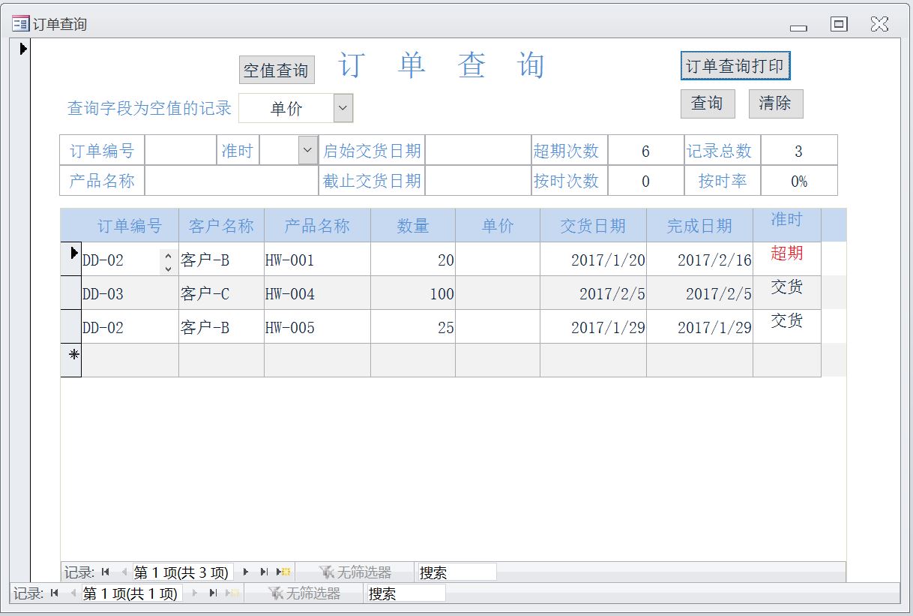Click the subform 搜索 search box
913x616 pixels.
pos(456,572)
